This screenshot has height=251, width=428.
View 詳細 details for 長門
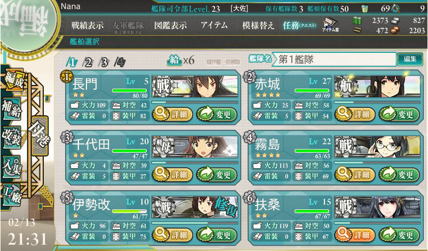click(172, 114)
